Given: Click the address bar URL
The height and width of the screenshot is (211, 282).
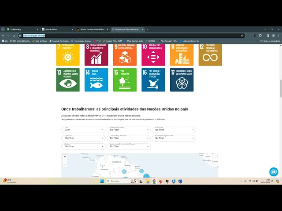Looking at the screenshot, I should (34, 36).
